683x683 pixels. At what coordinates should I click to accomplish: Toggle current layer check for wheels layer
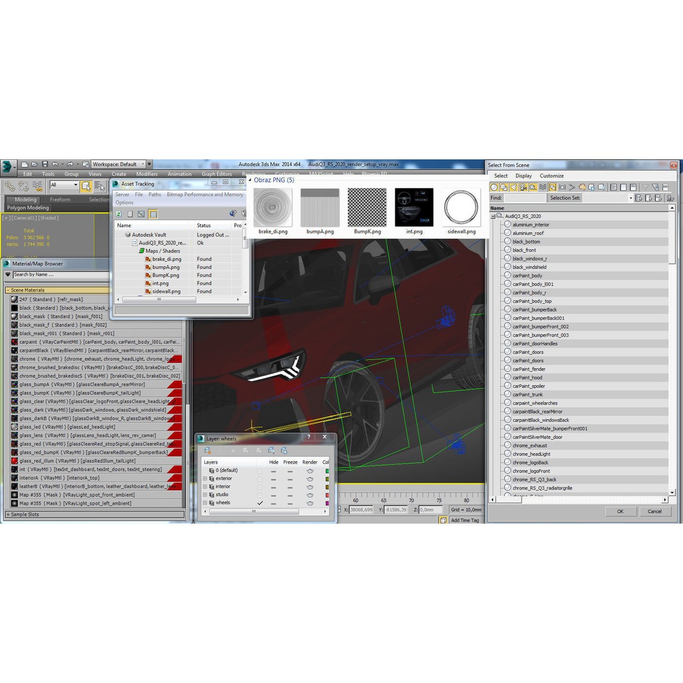pos(260,503)
